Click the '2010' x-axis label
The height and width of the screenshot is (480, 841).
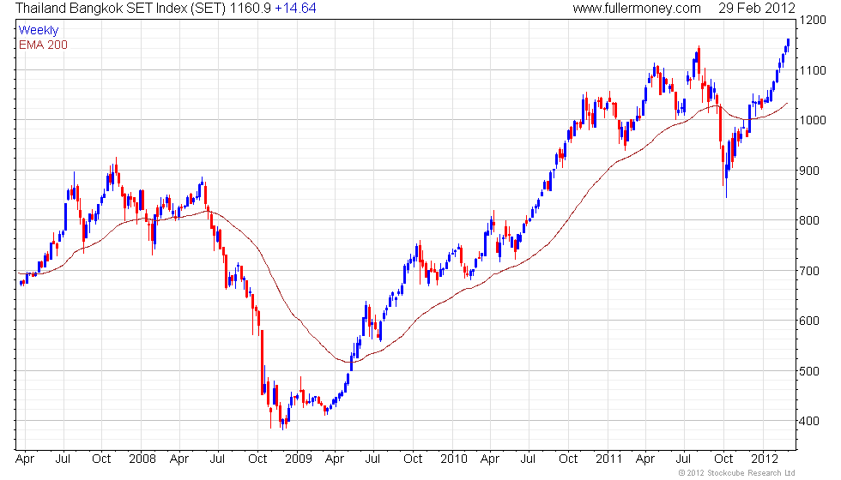(x=454, y=459)
